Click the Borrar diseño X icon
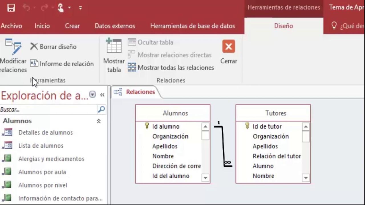The image size is (365, 205). tap(34, 46)
